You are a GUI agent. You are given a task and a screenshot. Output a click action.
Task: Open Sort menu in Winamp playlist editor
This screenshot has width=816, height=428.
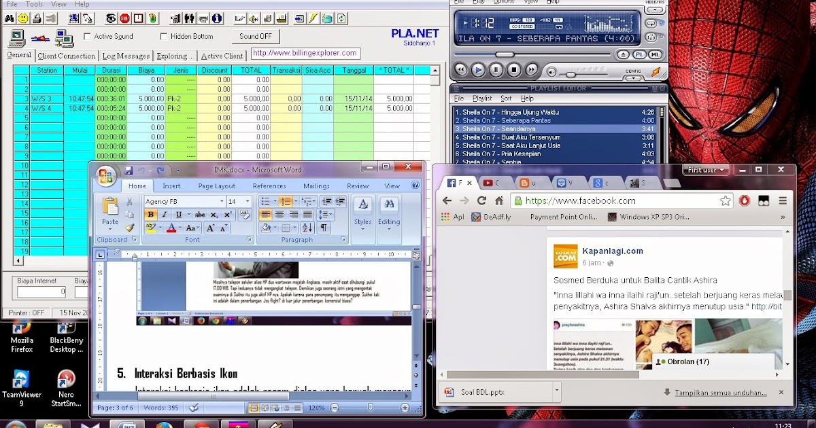(x=506, y=99)
